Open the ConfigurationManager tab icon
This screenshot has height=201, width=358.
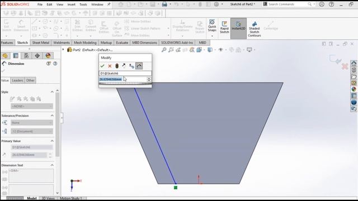pos(26,56)
